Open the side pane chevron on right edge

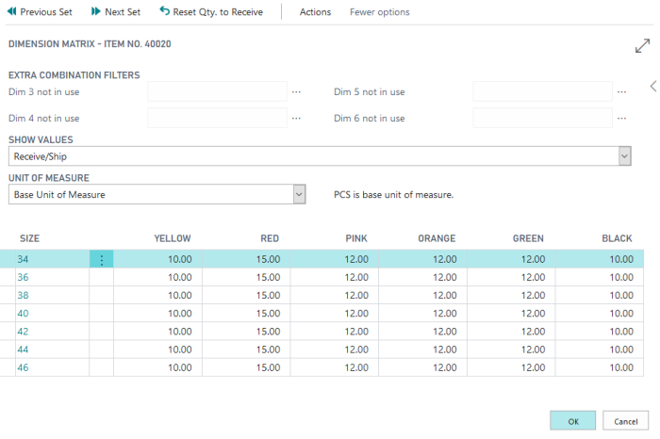[653, 86]
